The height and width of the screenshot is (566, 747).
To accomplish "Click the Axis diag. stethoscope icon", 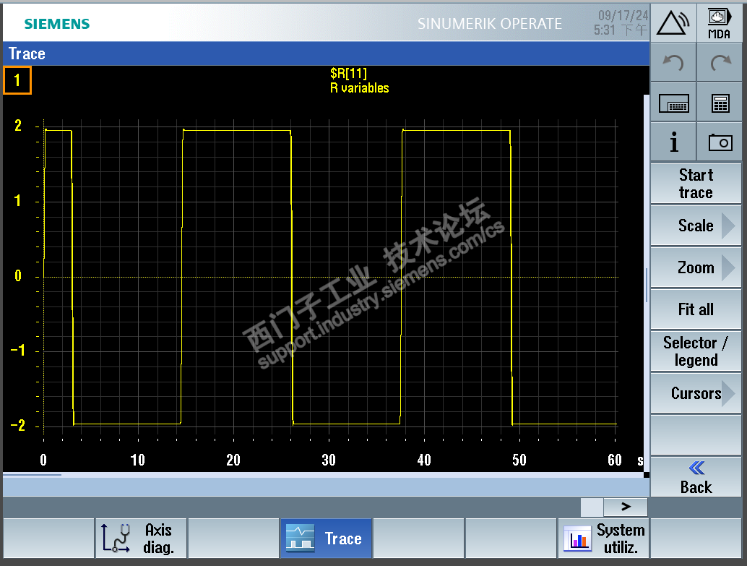I will (x=116, y=539).
